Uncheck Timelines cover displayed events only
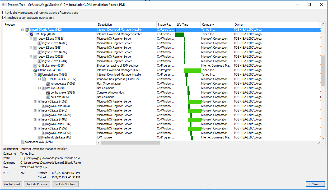 (4, 18)
